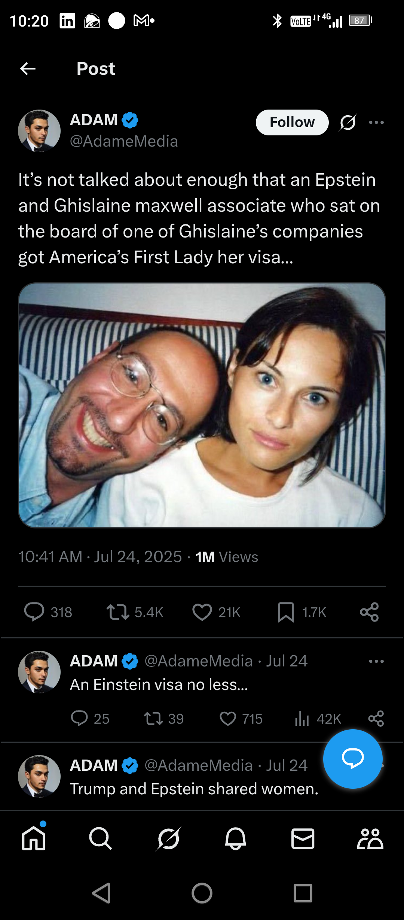Open Grok icon beside Follow button
Image resolution: width=404 pixels, height=920 pixels.
(x=348, y=122)
